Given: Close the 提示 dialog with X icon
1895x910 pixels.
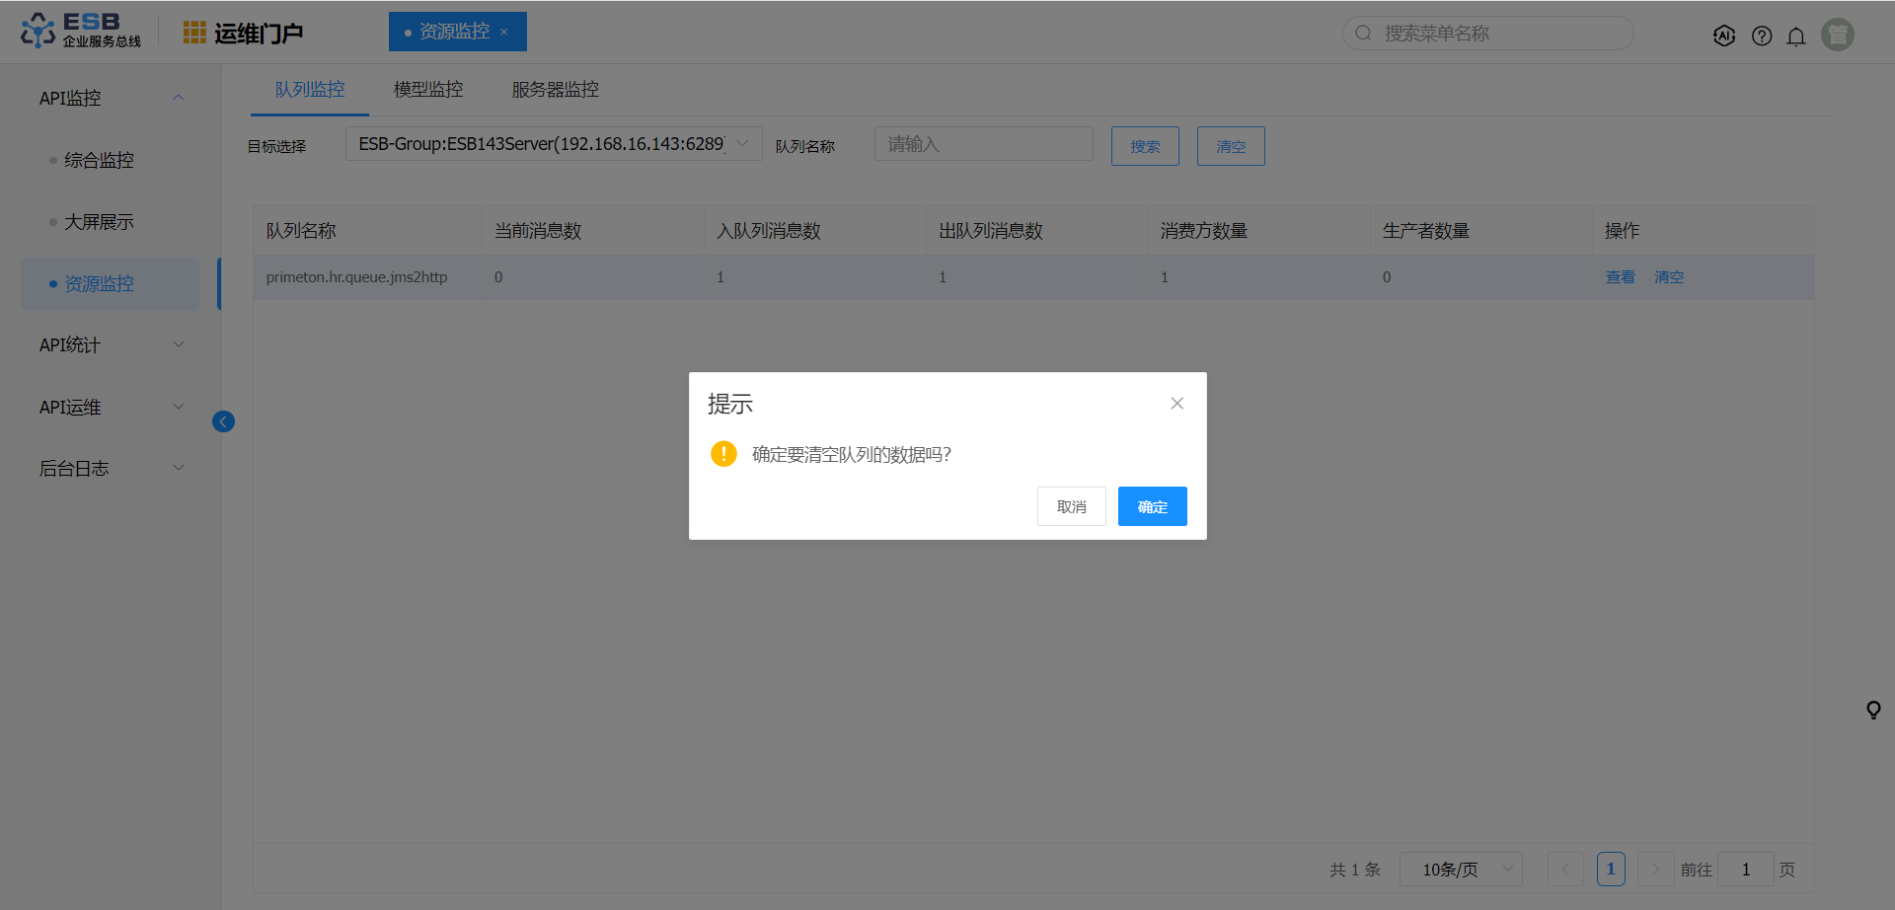Looking at the screenshot, I should (1176, 404).
